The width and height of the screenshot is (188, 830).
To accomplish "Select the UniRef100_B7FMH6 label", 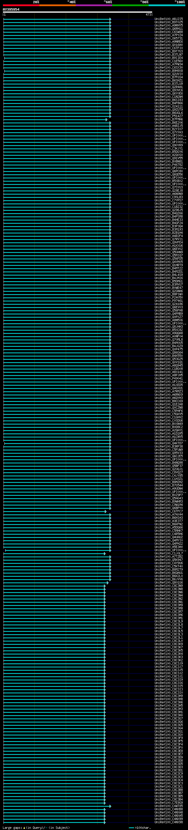I will click(169, 120).
